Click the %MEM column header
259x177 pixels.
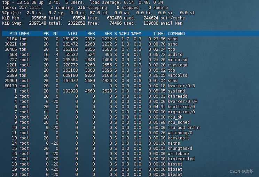[x=136, y=34]
